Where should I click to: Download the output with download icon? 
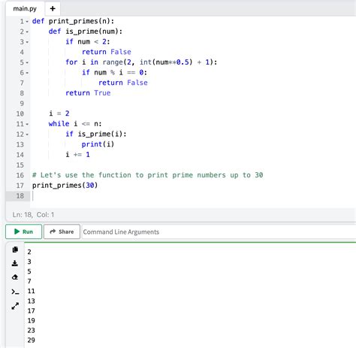15,263
